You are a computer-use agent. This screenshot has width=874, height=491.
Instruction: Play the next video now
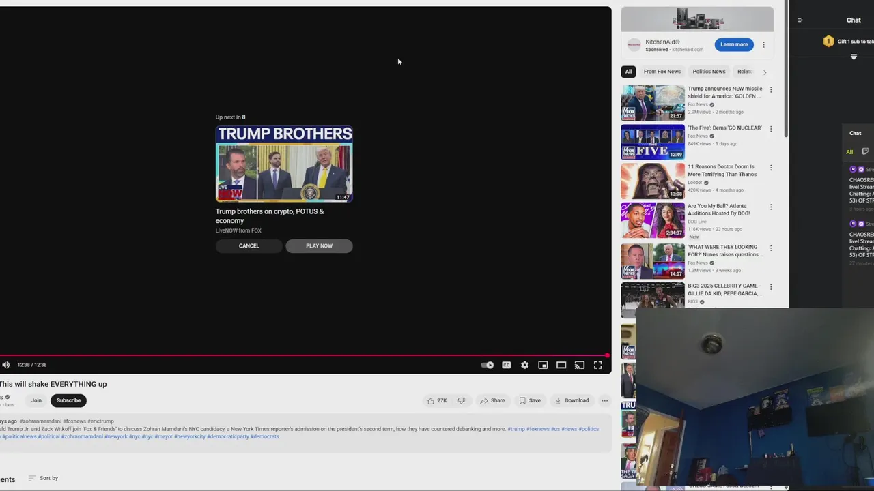(319, 245)
